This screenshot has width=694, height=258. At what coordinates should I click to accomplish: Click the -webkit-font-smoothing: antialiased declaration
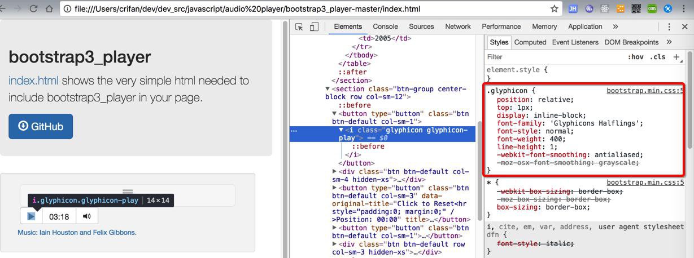coord(570,155)
